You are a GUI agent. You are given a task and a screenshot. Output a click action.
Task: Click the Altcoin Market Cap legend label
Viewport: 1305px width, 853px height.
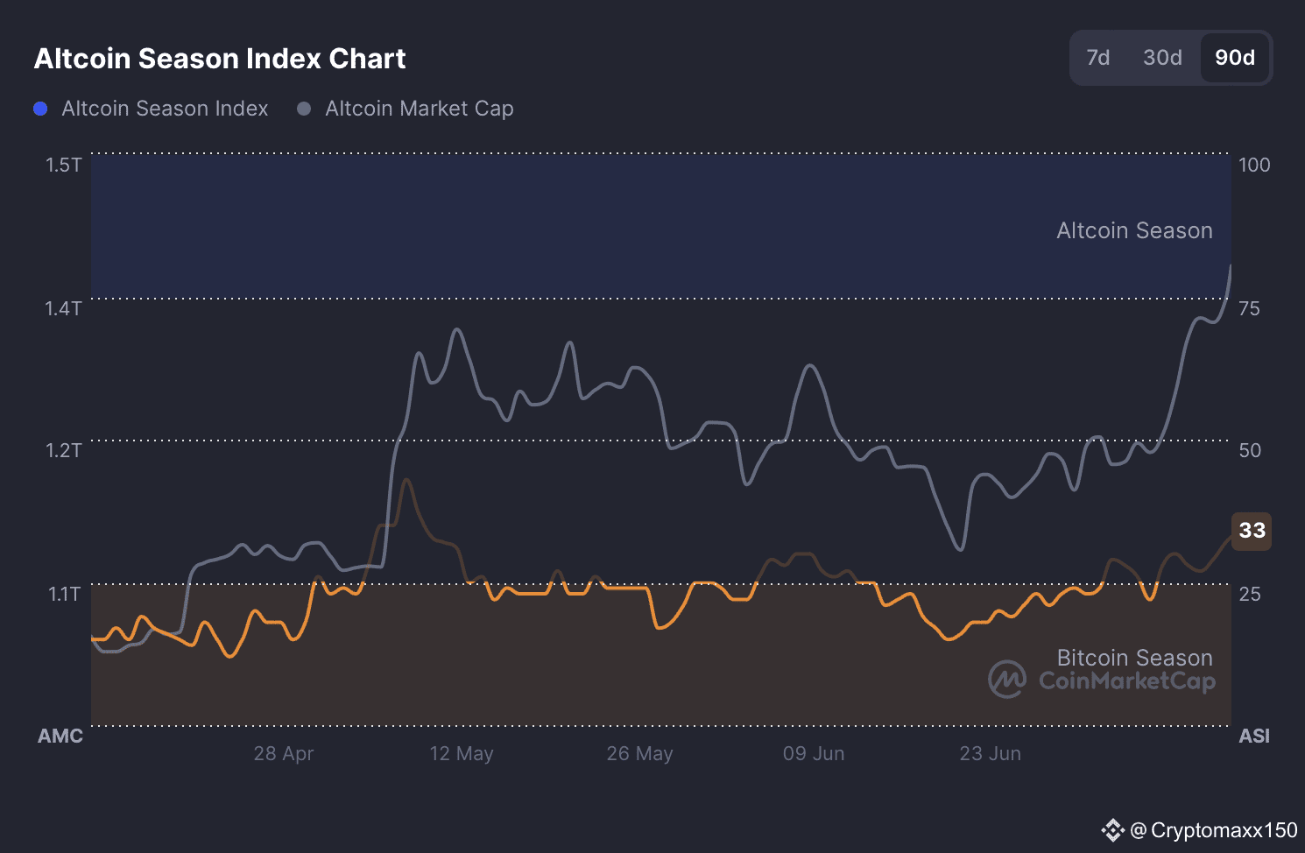pos(420,109)
